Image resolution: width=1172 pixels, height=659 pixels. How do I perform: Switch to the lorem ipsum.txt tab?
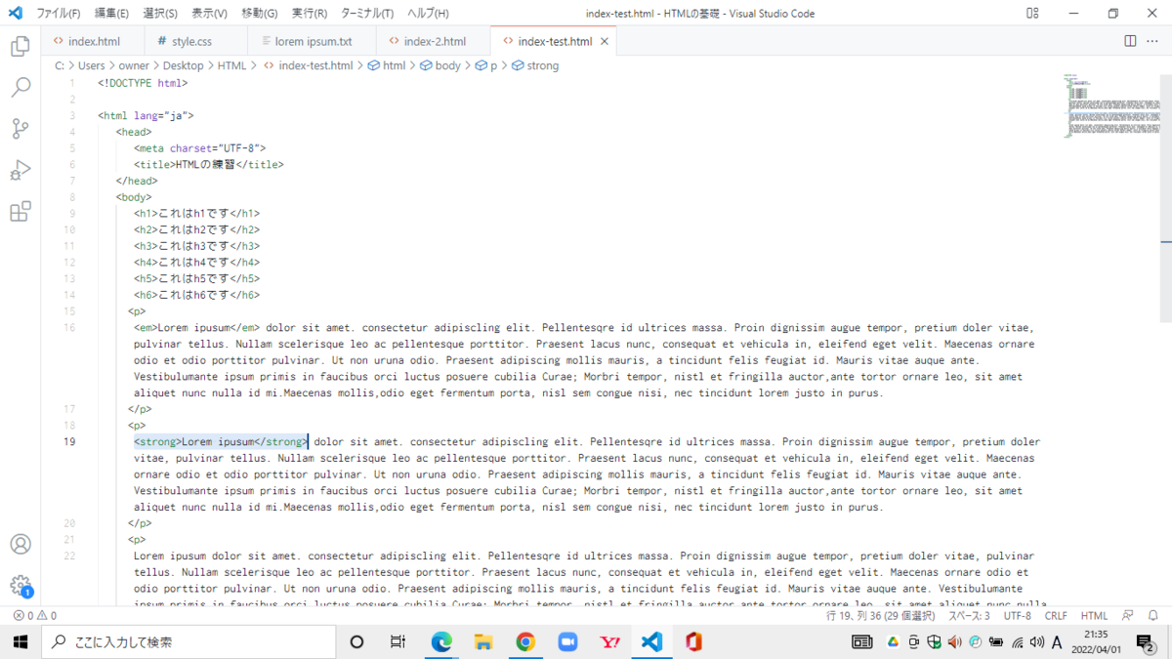[313, 42]
